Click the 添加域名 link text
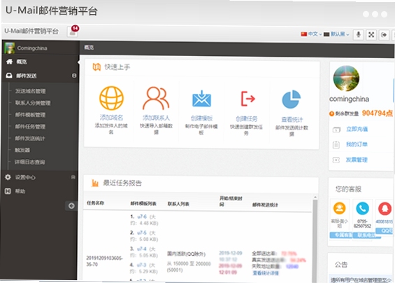 click(111, 118)
